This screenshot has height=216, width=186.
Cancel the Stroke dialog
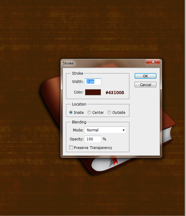point(145,85)
